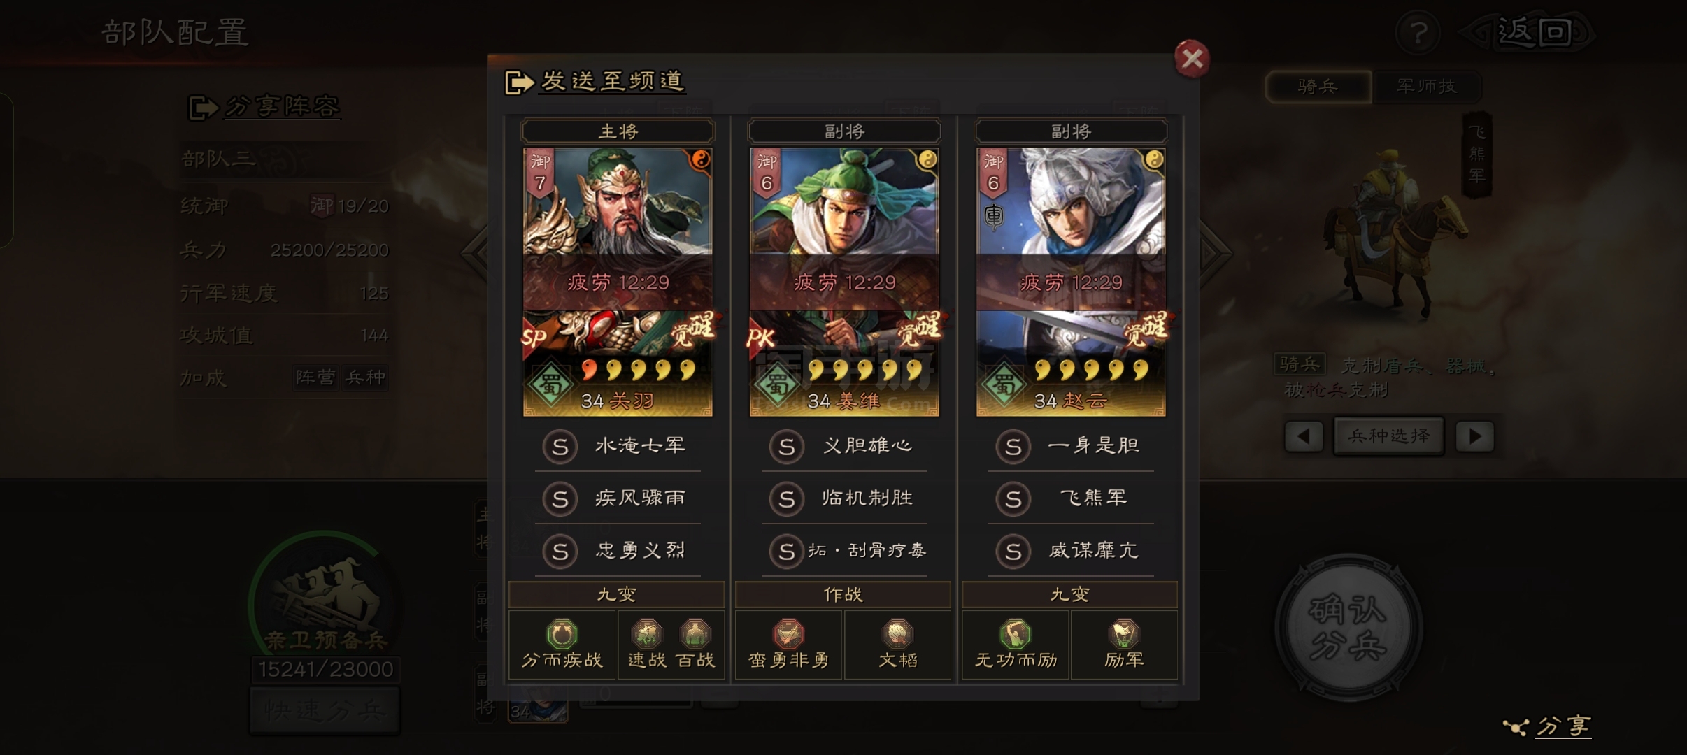Tap the 速战 talent icon
Screen dimensions: 1687x755
647,634
